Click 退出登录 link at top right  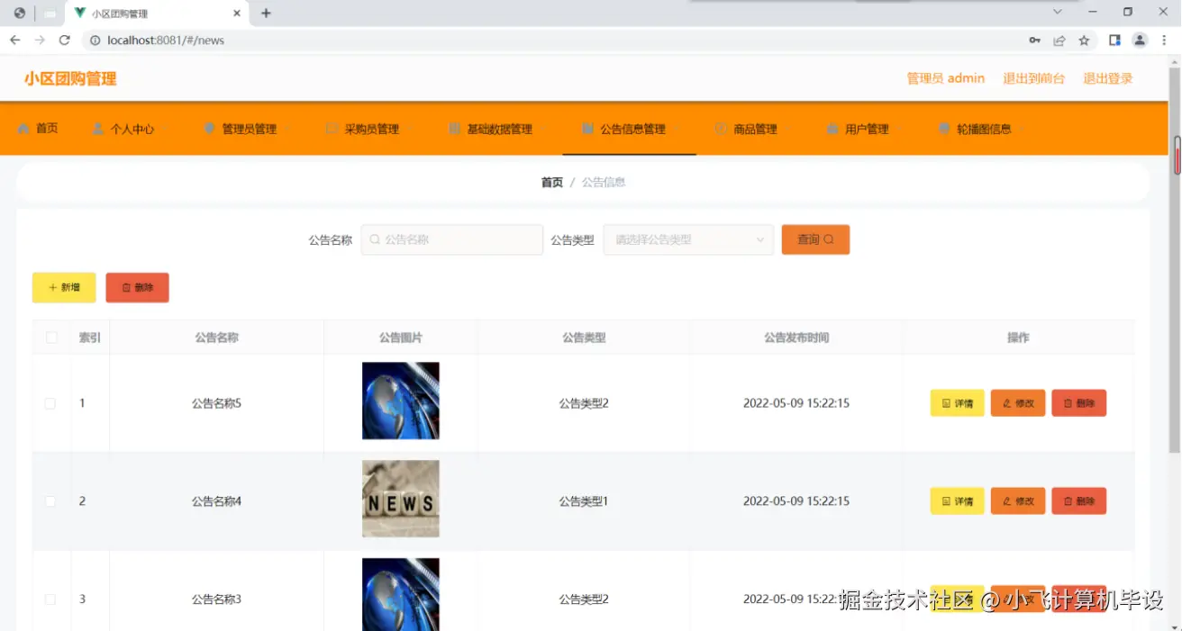pos(1108,78)
